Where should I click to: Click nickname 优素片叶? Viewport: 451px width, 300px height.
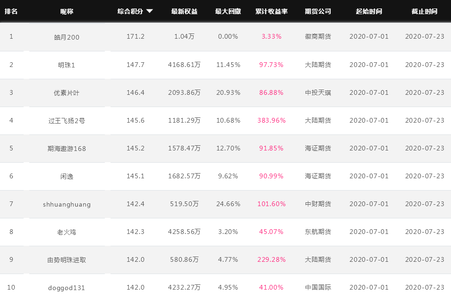pyautogui.click(x=67, y=93)
